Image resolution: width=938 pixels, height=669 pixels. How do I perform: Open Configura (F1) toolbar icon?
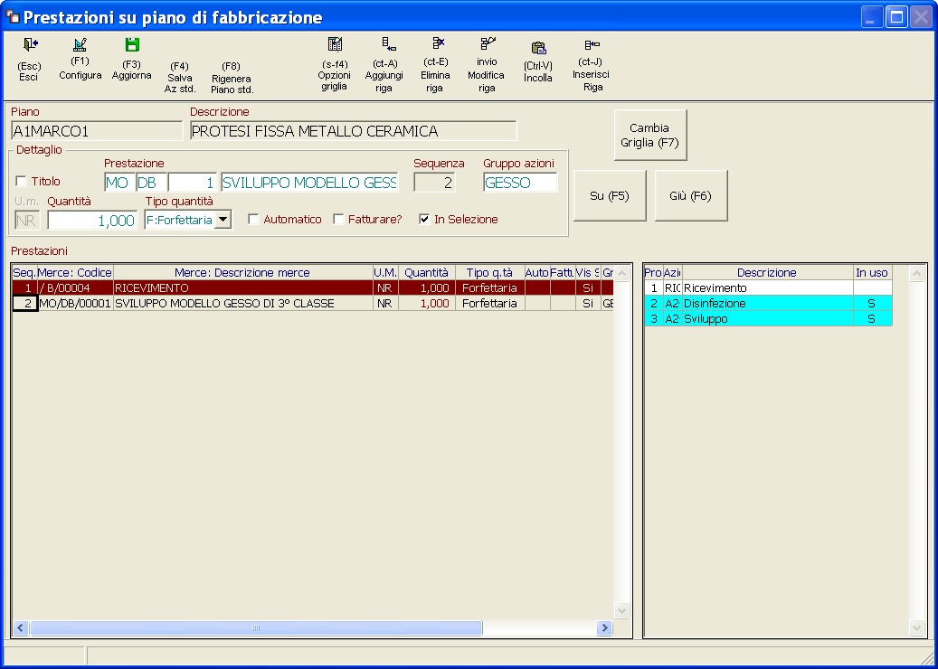(80, 45)
